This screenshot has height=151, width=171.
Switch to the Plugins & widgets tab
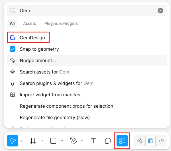[61, 23]
